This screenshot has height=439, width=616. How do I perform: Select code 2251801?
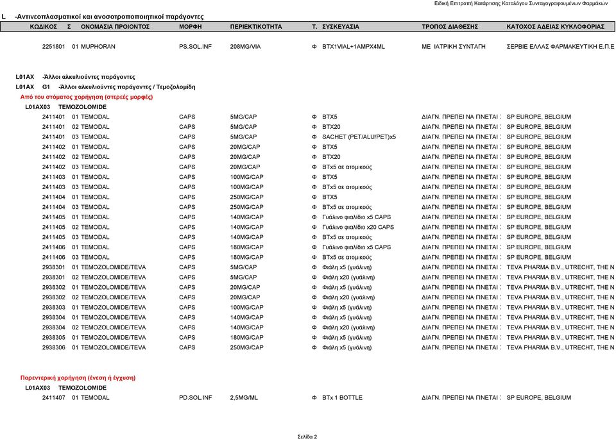(53, 47)
